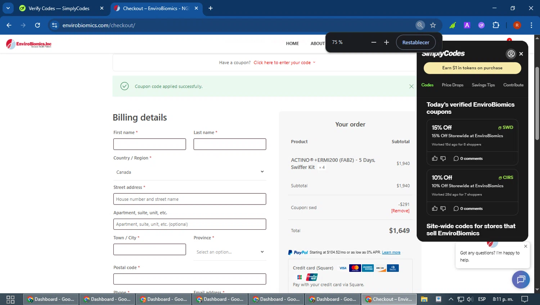Open Chrome three-dot menu
Screen dimensions: 540x305
[x=531, y=25]
